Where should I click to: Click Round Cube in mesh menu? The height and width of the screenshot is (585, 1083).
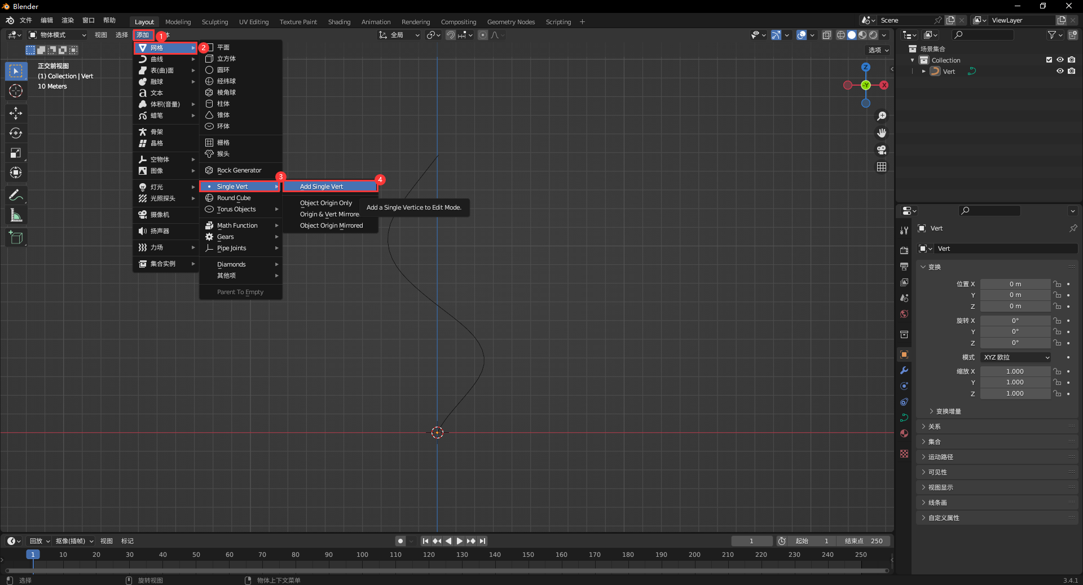(x=234, y=198)
